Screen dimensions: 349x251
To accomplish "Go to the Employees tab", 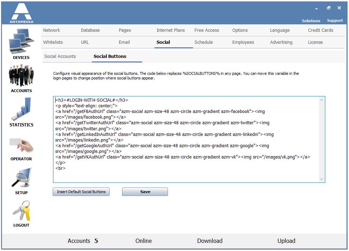I will point(243,42).
